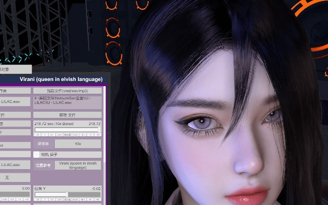This screenshot has width=328, height=205.
Task: Click the 位置 Y slider track
Action: click(x=68, y=194)
